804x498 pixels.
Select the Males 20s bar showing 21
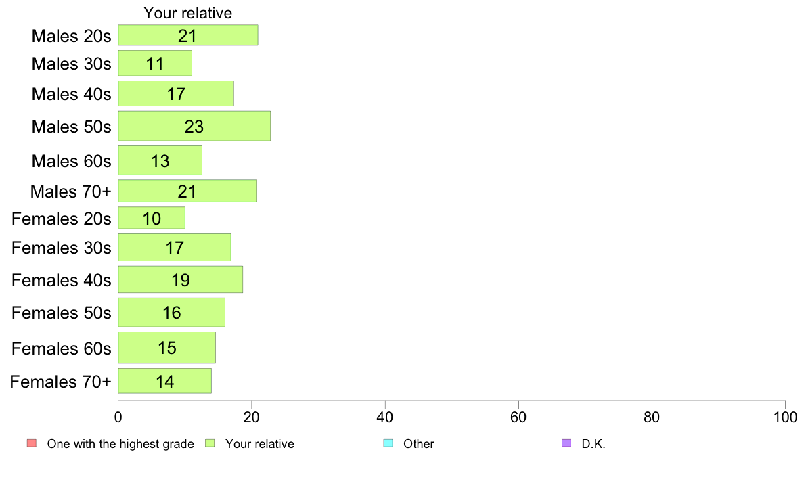click(188, 35)
